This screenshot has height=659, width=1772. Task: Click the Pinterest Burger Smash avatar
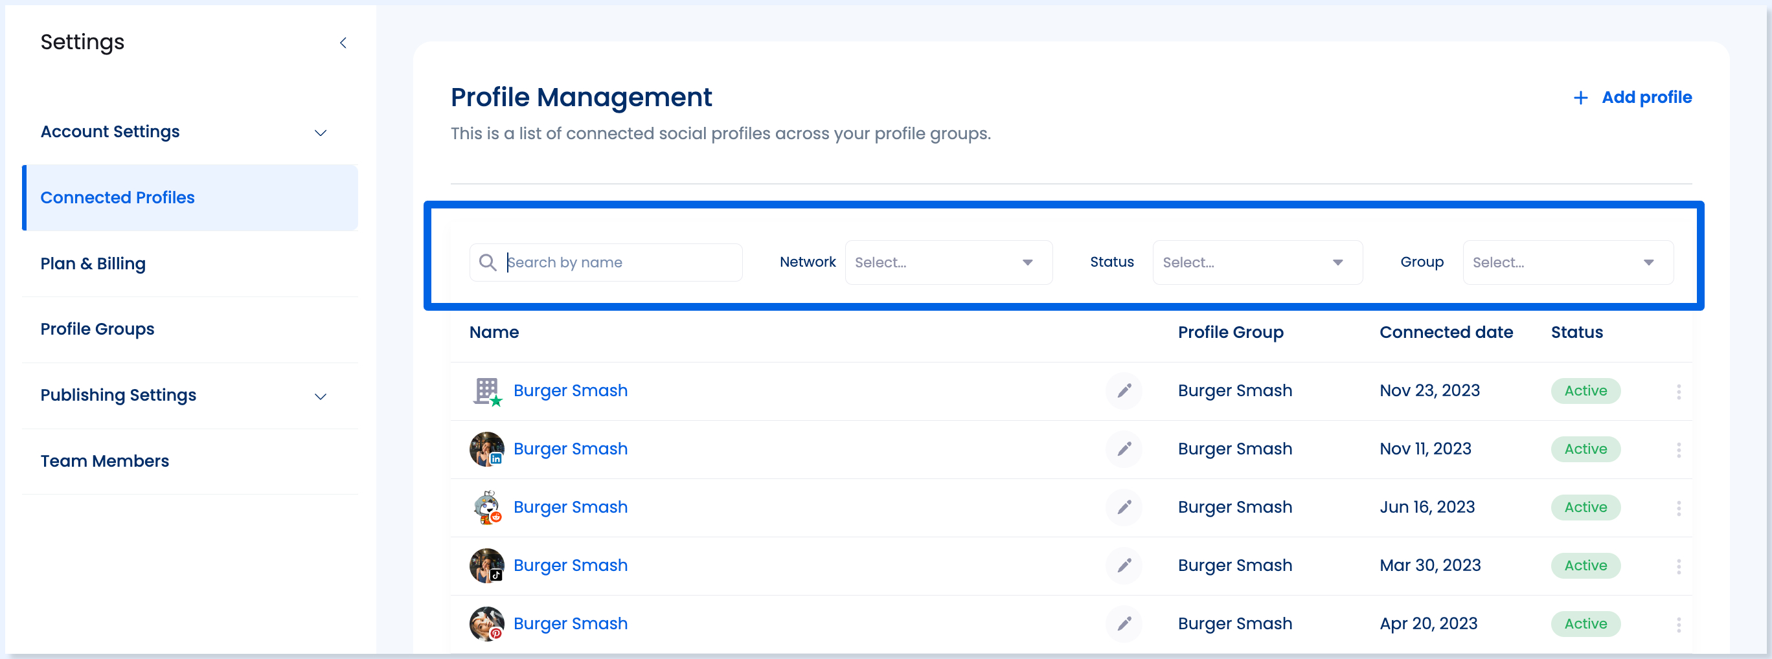pyautogui.click(x=487, y=624)
